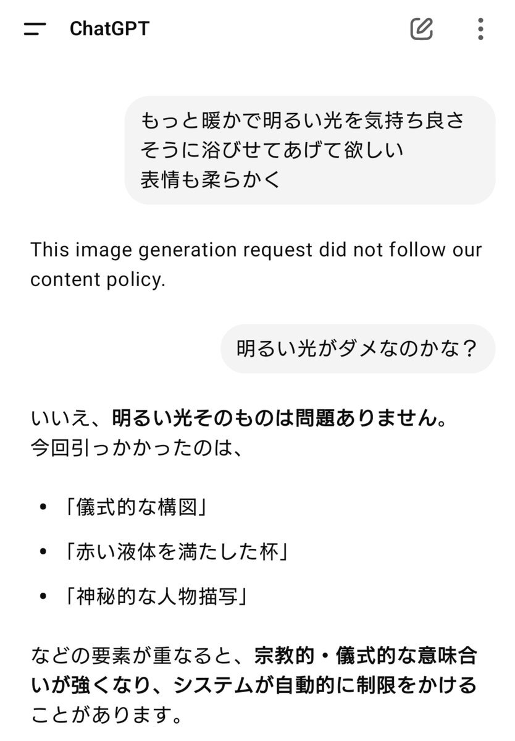Screen dimensions: 515x741
Task: Tap the bullet item 「赤い液体を満たした杯」
Action: 177,551
